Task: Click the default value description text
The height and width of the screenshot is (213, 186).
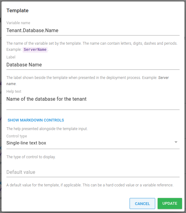Action: pyautogui.click(x=90, y=185)
